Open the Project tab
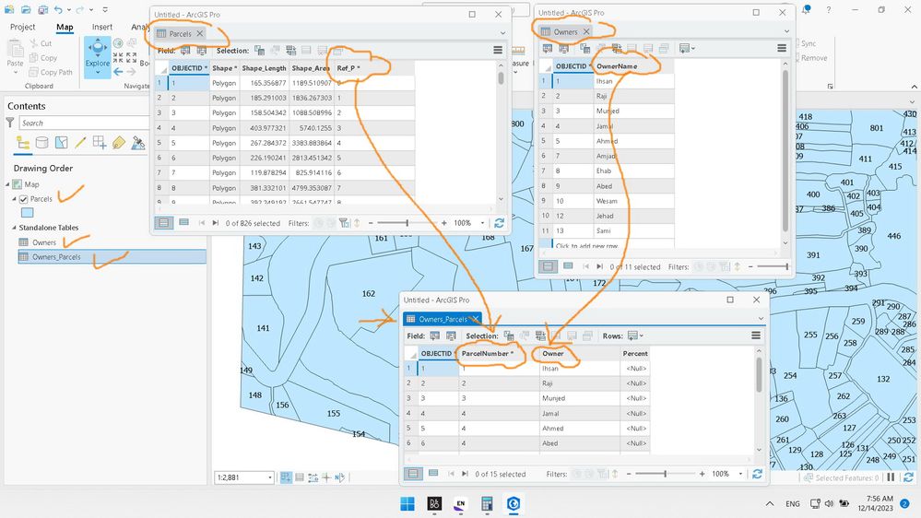921x518 pixels. pos(23,27)
